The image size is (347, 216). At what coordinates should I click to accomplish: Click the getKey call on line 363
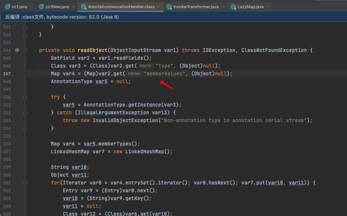click(134, 199)
